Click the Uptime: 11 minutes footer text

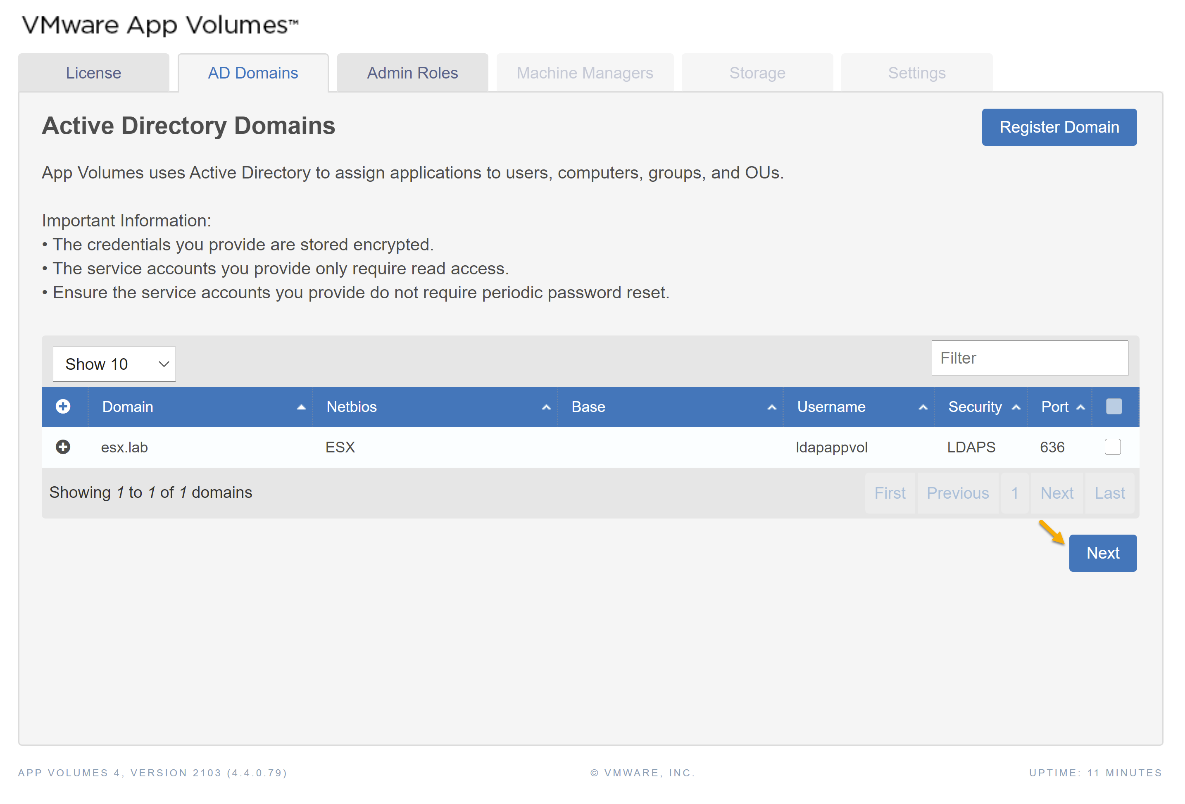pos(1096,773)
